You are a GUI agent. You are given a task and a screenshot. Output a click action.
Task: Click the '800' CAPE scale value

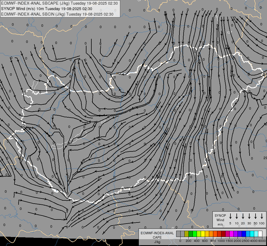point(213,241)
